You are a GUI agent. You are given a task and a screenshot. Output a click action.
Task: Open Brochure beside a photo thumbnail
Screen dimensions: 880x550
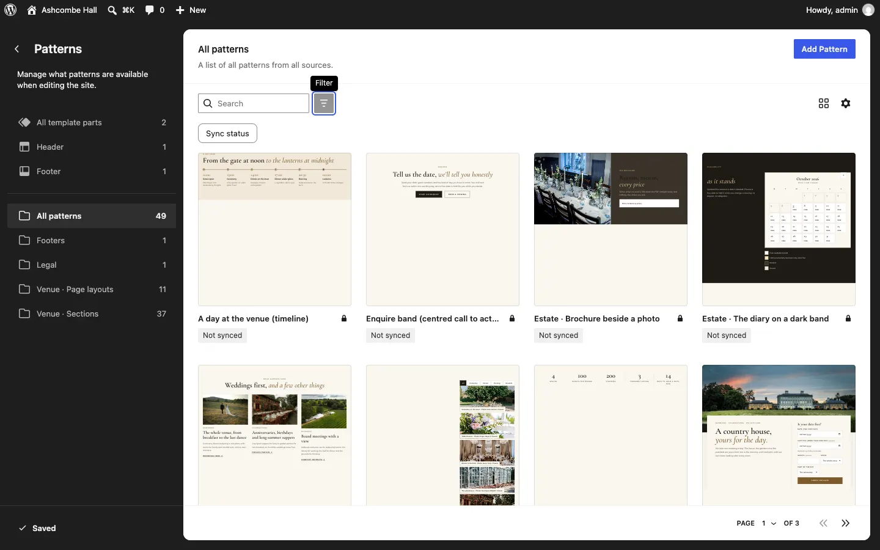pyautogui.click(x=610, y=229)
